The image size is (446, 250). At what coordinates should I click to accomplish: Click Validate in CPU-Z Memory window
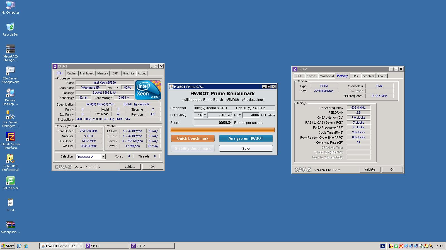(x=370, y=169)
